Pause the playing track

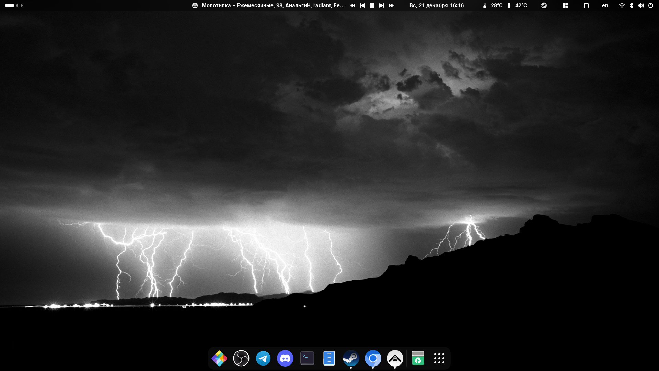(x=372, y=5)
